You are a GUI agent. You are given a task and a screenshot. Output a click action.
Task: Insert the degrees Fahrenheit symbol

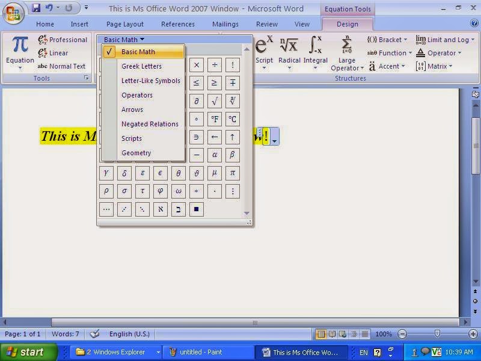215,119
